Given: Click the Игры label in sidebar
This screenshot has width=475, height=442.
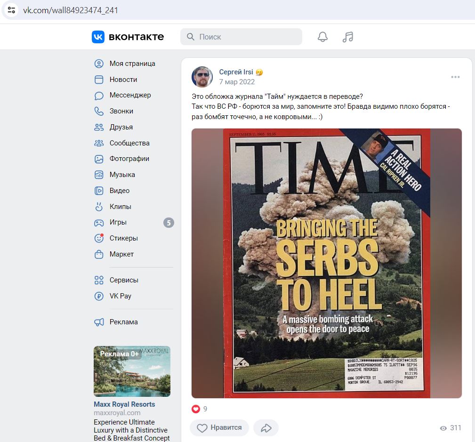Looking at the screenshot, I should coord(118,222).
